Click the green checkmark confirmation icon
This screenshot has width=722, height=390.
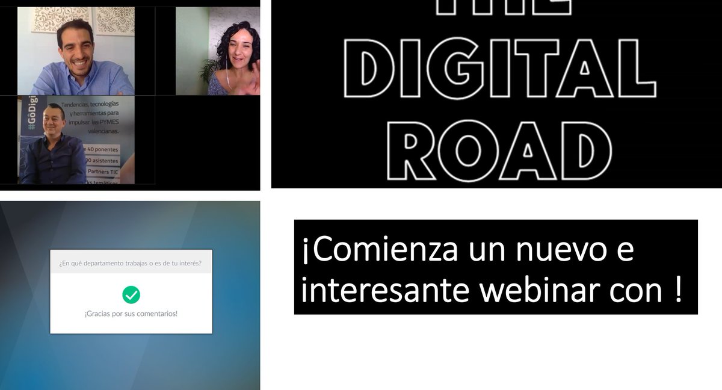click(130, 294)
